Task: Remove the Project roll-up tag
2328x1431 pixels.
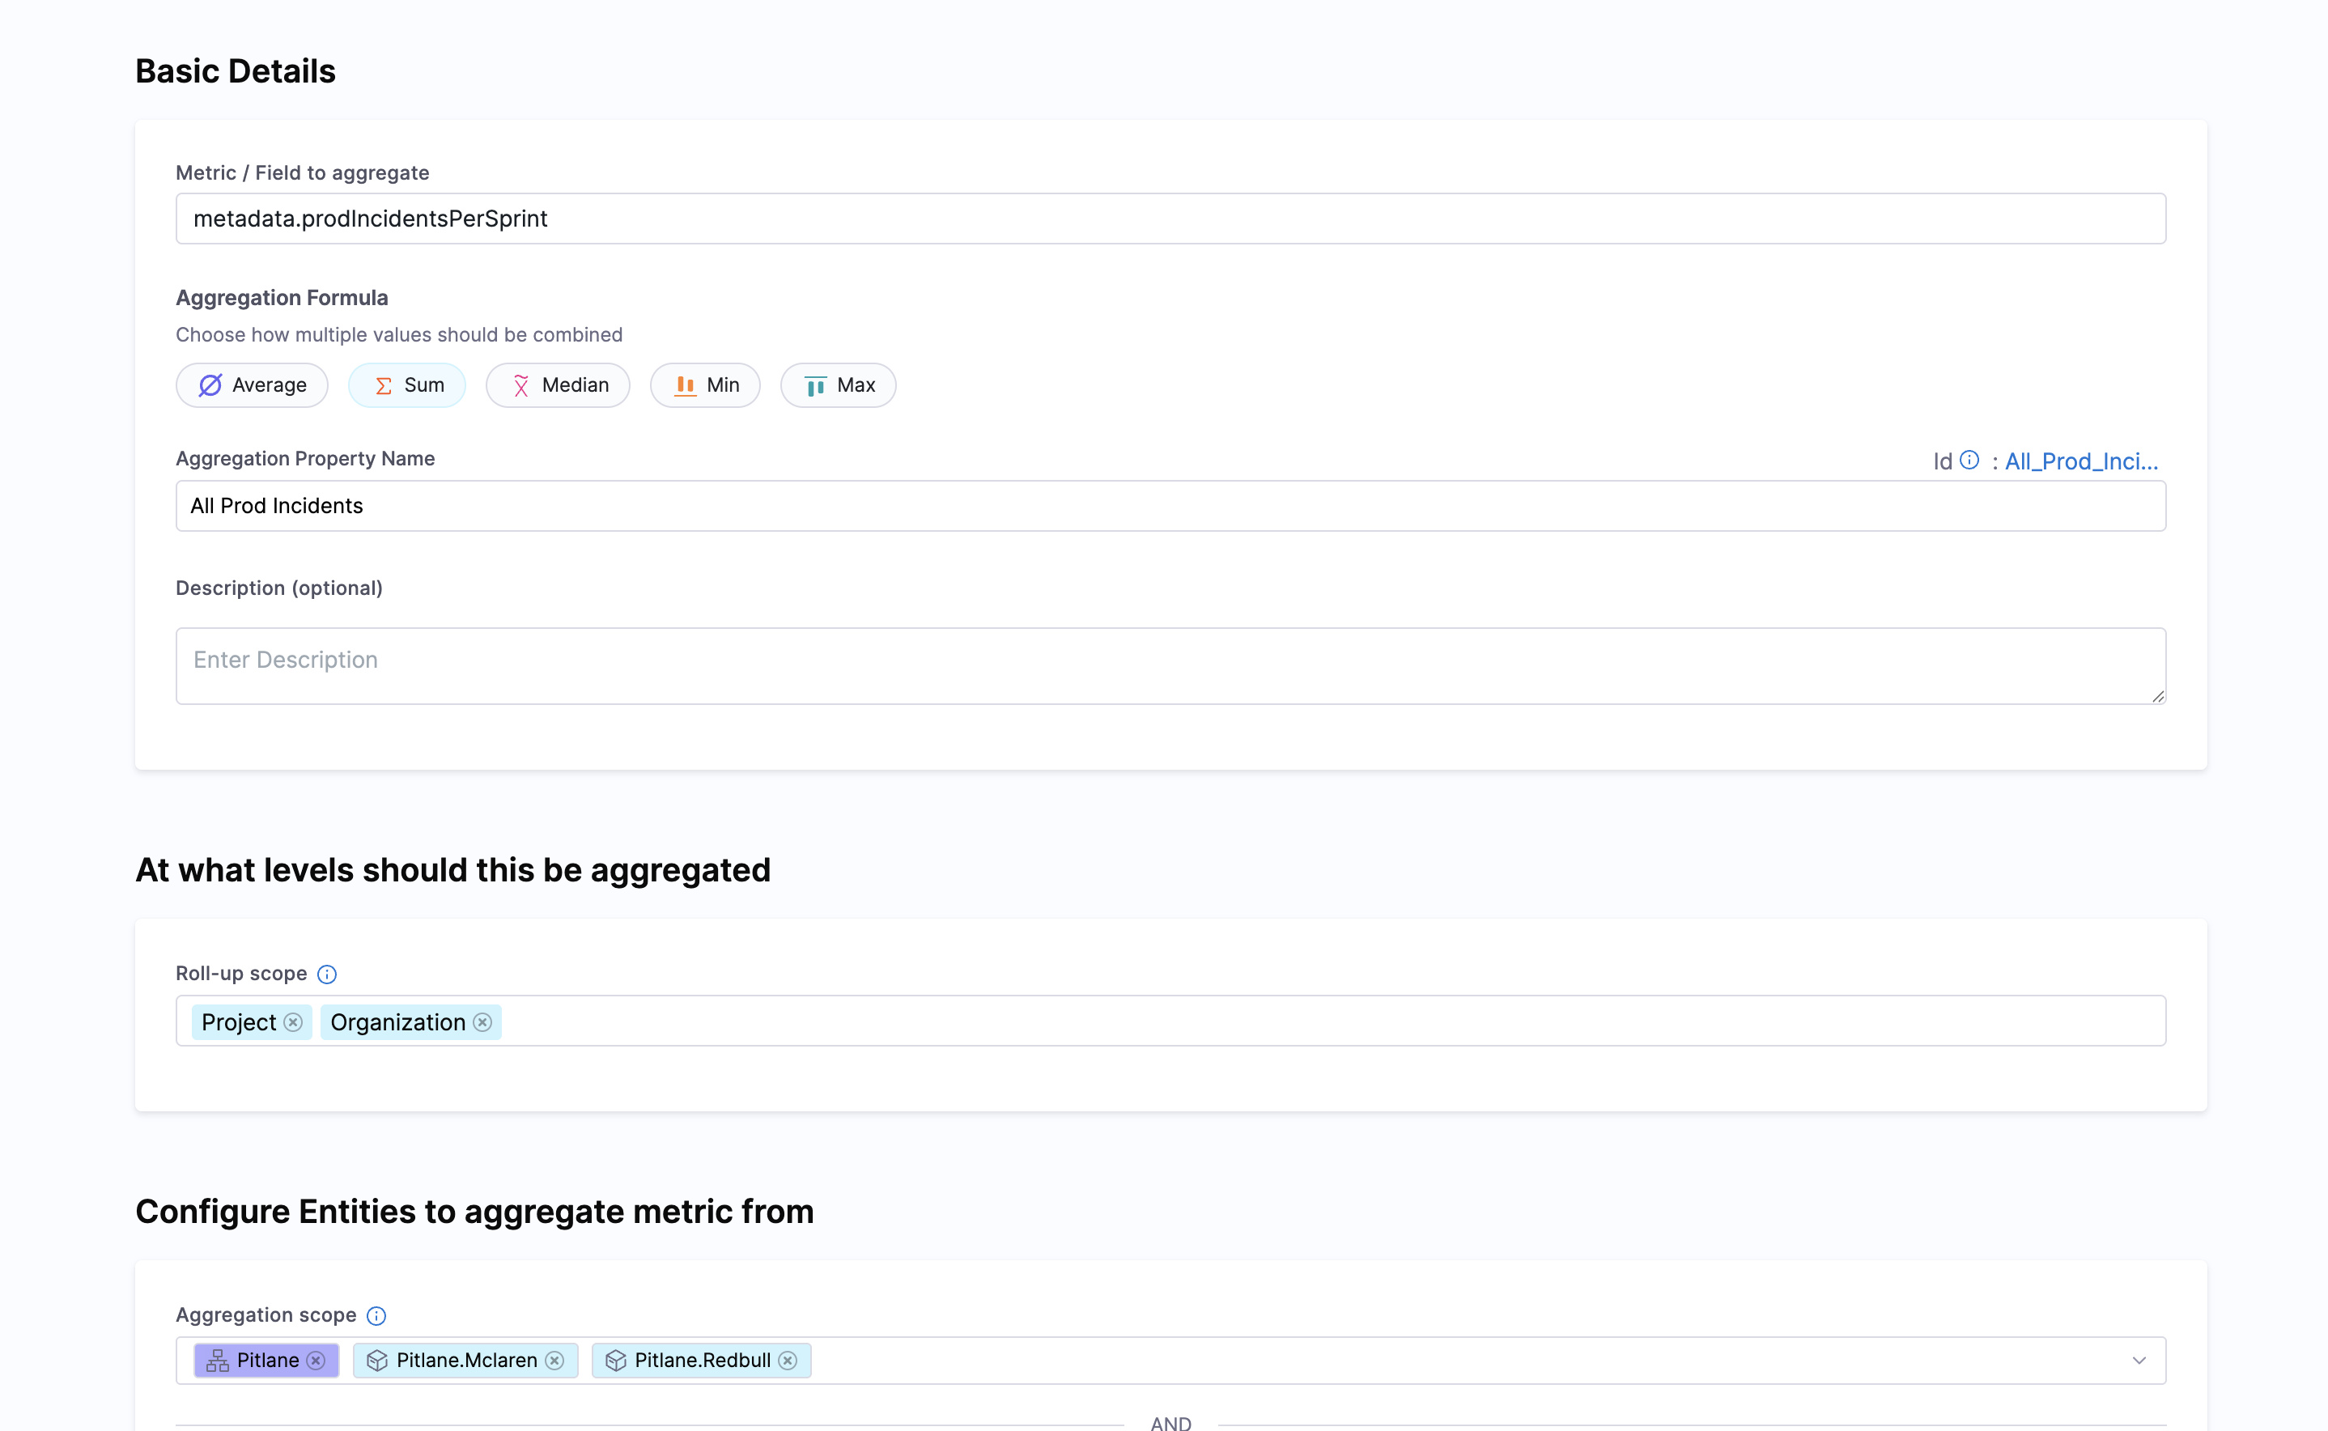Action: click(293, 1022)
